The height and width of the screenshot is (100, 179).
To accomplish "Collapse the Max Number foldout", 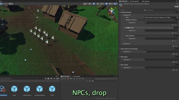I will click(x=124, y=36).
